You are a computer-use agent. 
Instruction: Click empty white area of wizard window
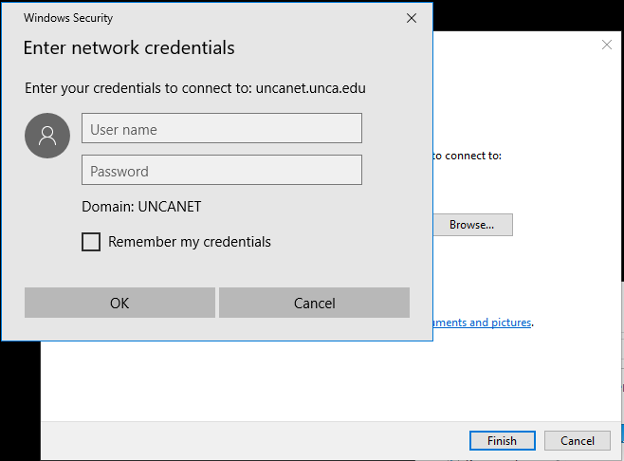click(x=284, y=389)
